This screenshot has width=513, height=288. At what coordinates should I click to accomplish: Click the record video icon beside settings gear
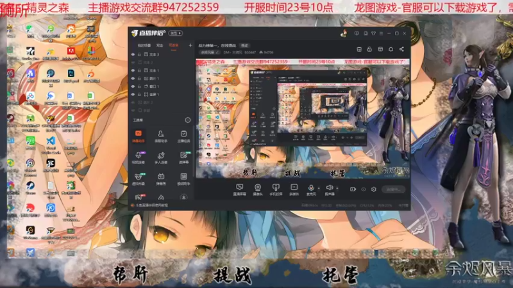[353, 189]
